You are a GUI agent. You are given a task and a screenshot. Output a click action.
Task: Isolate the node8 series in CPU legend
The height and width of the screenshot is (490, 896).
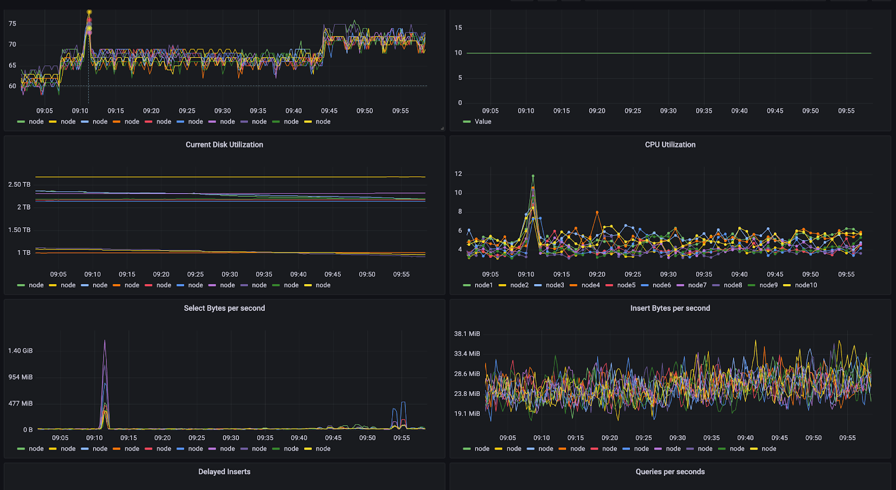pos(732,285)
